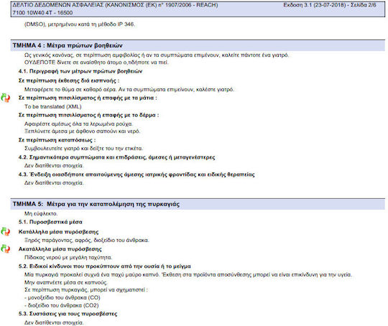Click the document header box with product 7100 10W40 4T
The width and height of the screenshot is (388, 326).
(x=198, y=9)
